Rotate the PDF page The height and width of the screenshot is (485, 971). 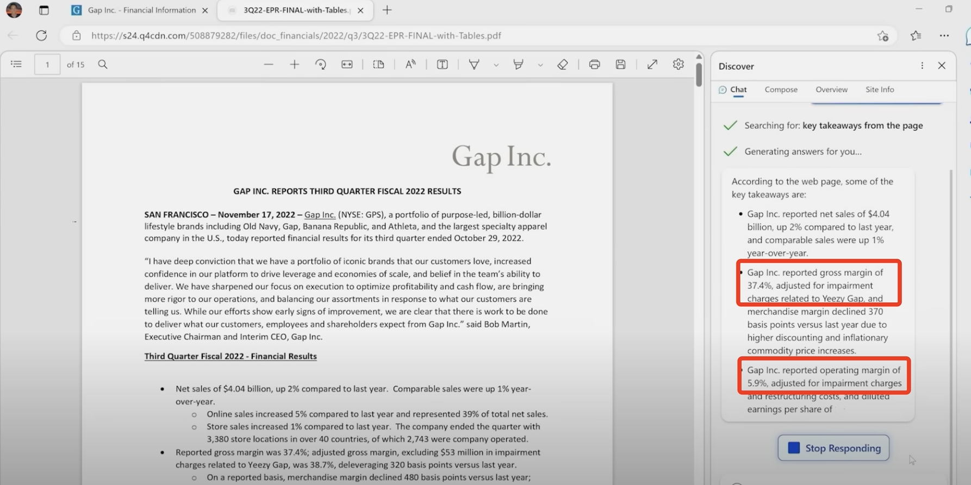coord(321,64)
